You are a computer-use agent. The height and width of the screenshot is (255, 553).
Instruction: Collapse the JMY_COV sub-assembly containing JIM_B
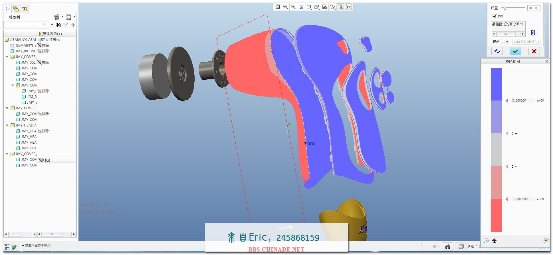(13, 85)
